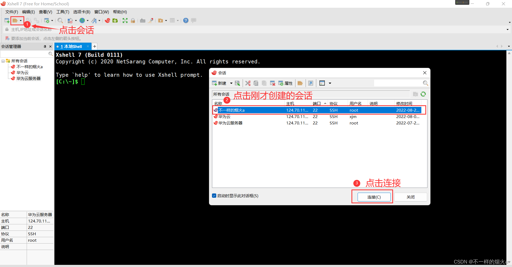
Task: Click the highlighter pen icon in toolbar
Action: click(x=151, y=21)
